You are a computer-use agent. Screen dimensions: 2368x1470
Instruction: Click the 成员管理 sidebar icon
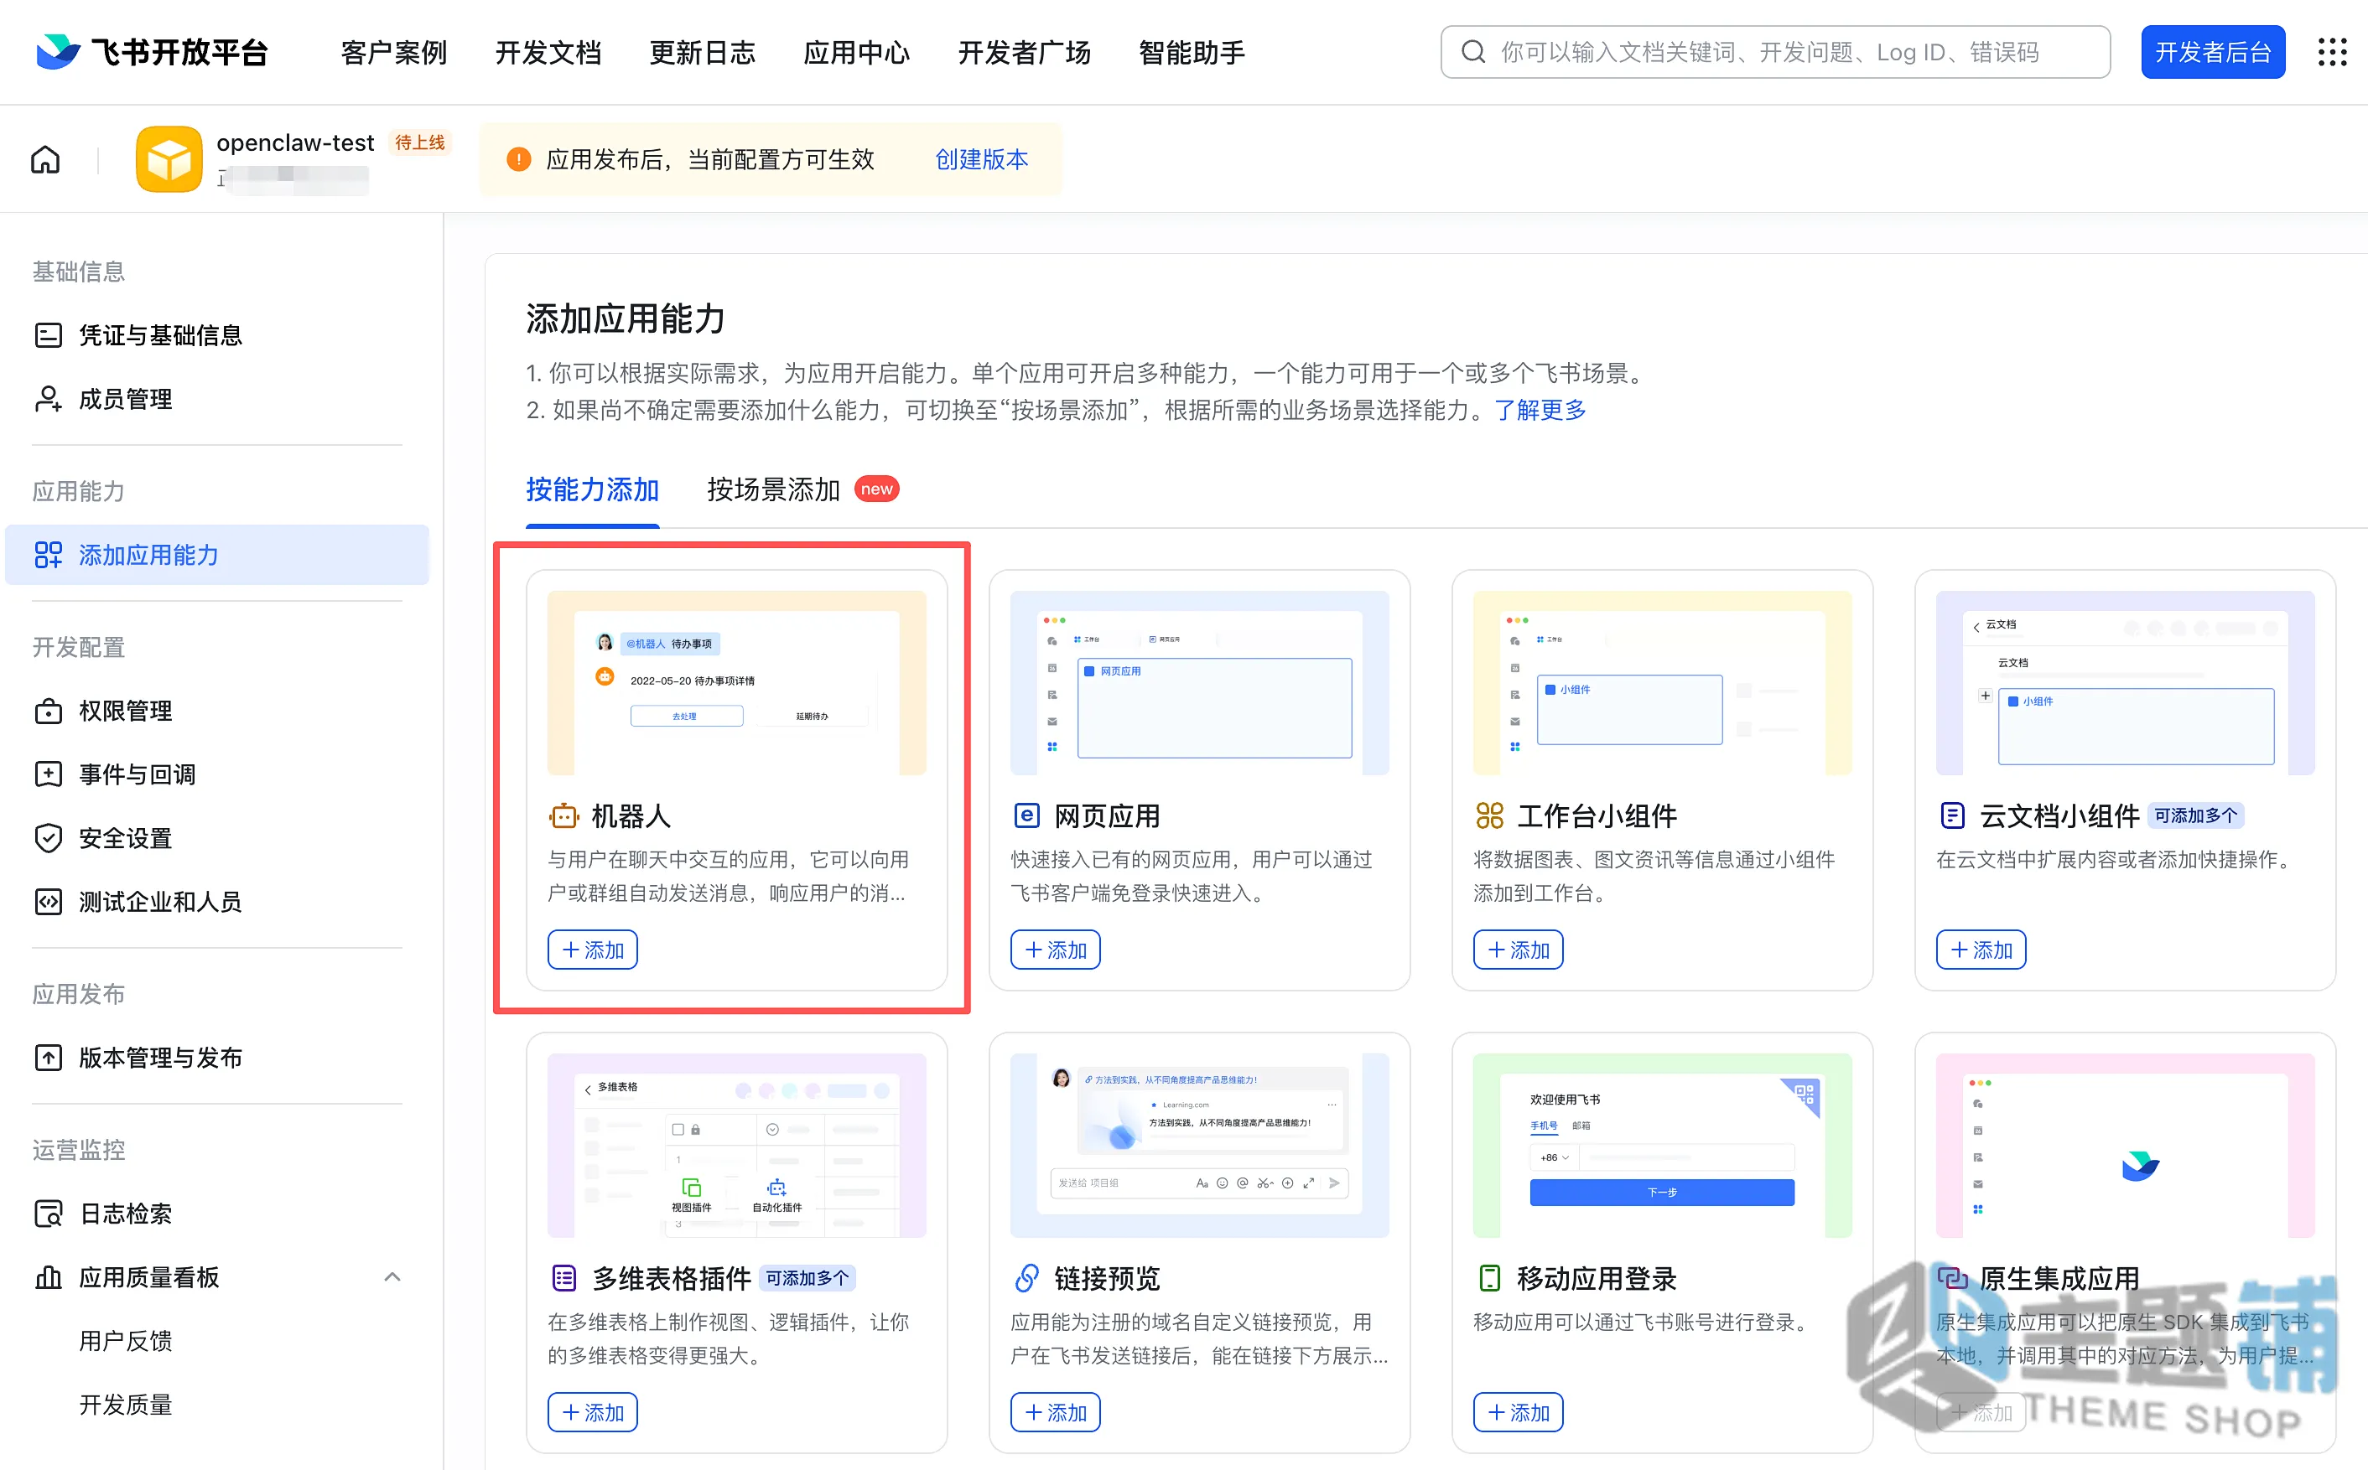48,399
